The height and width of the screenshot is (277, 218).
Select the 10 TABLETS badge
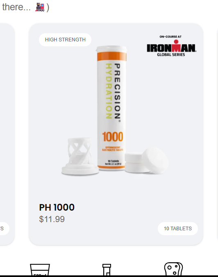[178, 229]
